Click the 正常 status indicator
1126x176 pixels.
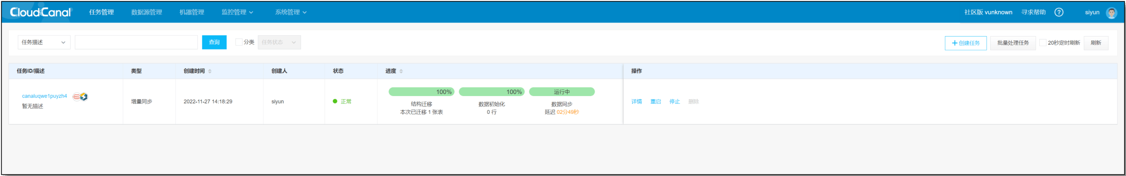pyautogui.click(x=342, y=102)
